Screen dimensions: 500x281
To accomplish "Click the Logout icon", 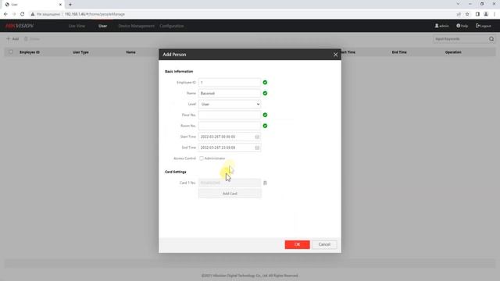I will click(x=477, y=26).
